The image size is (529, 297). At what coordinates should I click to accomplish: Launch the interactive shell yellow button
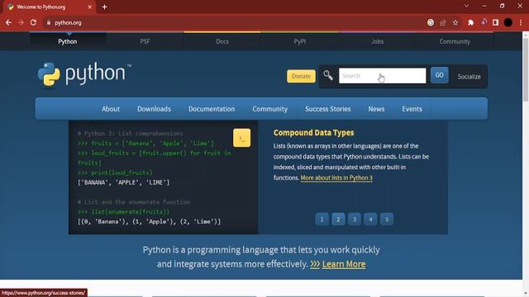pos(241,138)
